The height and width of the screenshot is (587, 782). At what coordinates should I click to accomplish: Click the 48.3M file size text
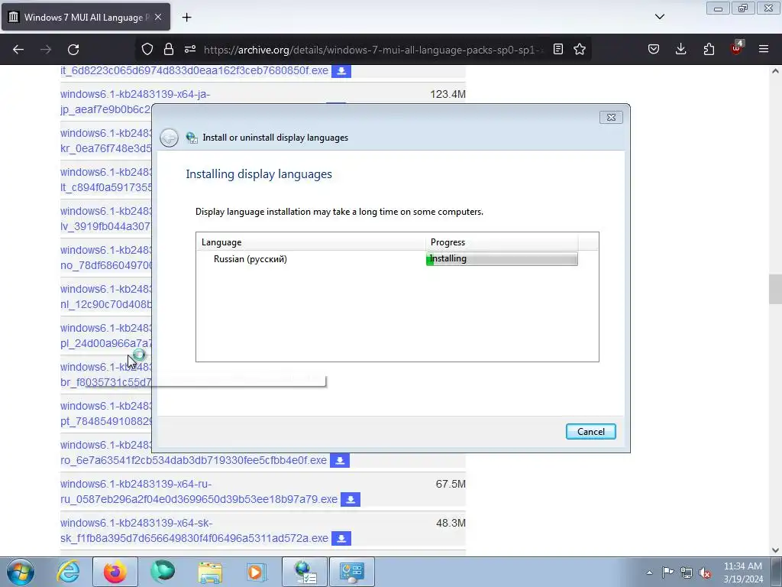[x=451, y=523]
